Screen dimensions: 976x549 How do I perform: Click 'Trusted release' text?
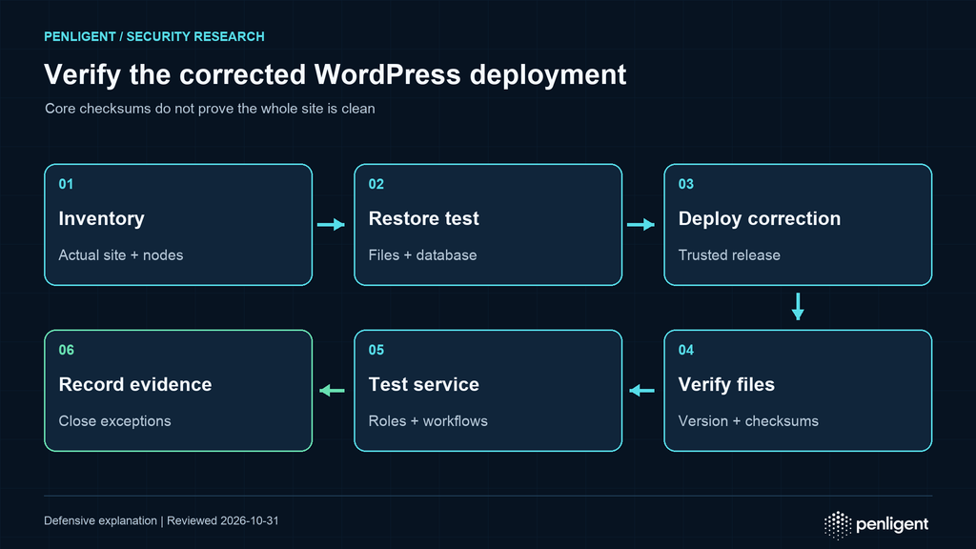point(729,255)
